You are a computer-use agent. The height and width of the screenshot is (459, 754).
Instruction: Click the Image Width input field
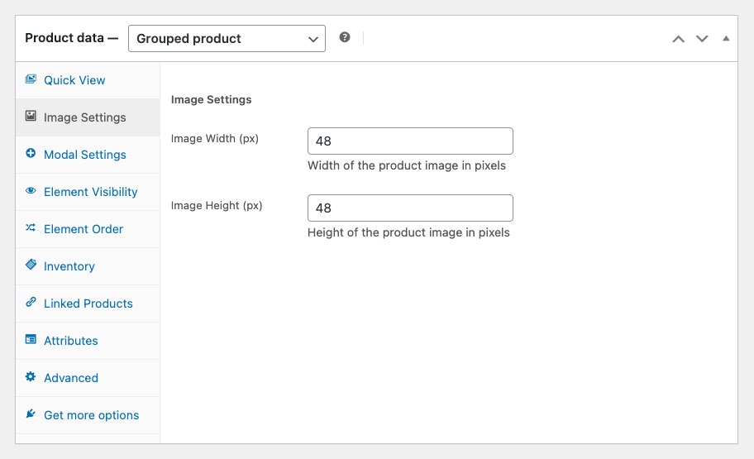pyautogui.click(x=410, y=141)
